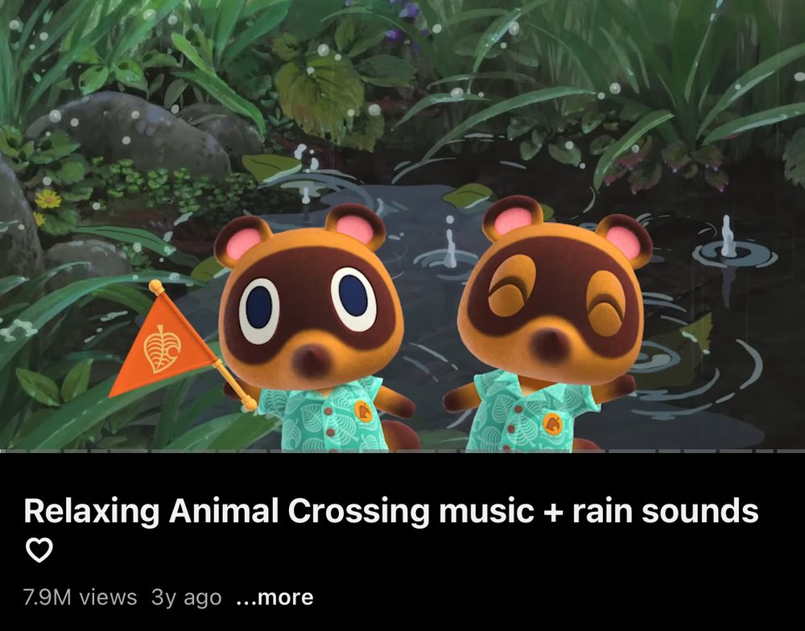
Task: Click the splash between the two characters
Action: (448, 252)
